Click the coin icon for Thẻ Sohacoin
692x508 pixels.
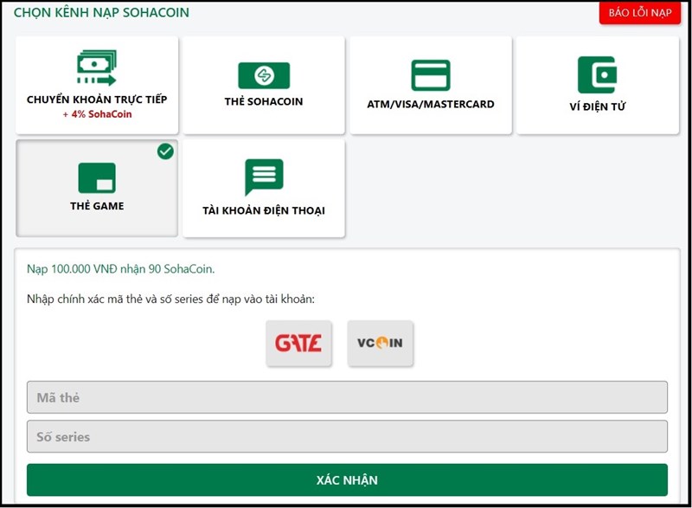tap(266, 74)
